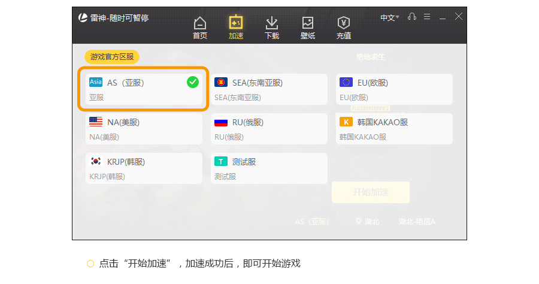Click the faded AS（亚服）region text
539x284 pixels.
312,222
